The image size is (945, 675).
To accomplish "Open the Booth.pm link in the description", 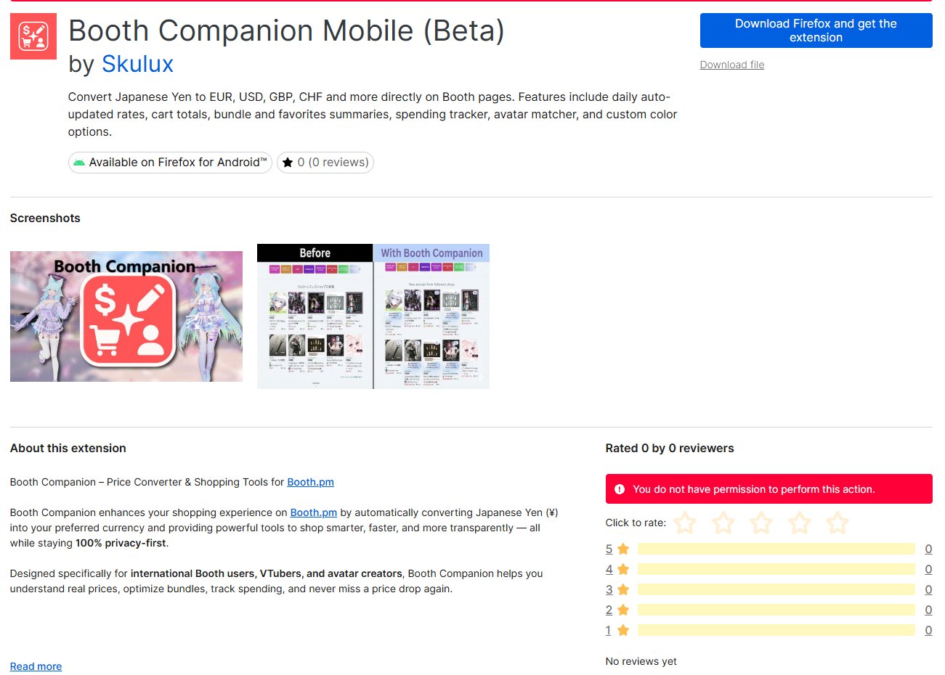I will tap(310, 482).
